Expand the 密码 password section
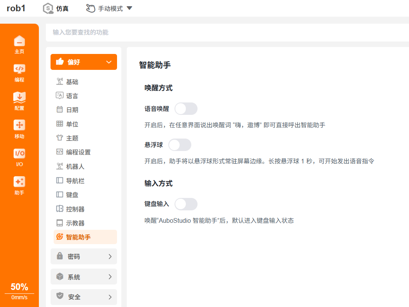Screen dimensions: 409x307 point(84,257)
